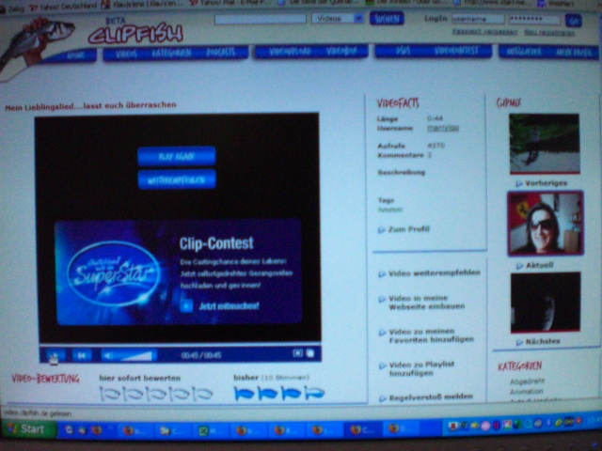Click the play button in the video player

pos(55,355)
